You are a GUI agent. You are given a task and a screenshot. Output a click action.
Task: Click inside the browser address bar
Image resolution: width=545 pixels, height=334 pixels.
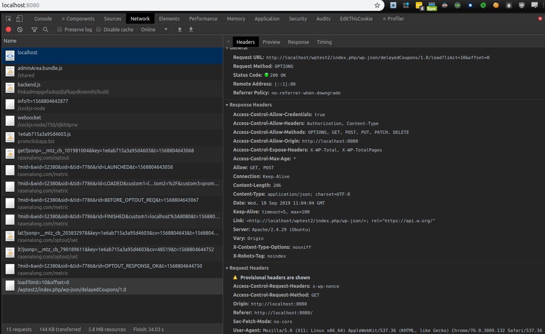(x=161, y=6)
